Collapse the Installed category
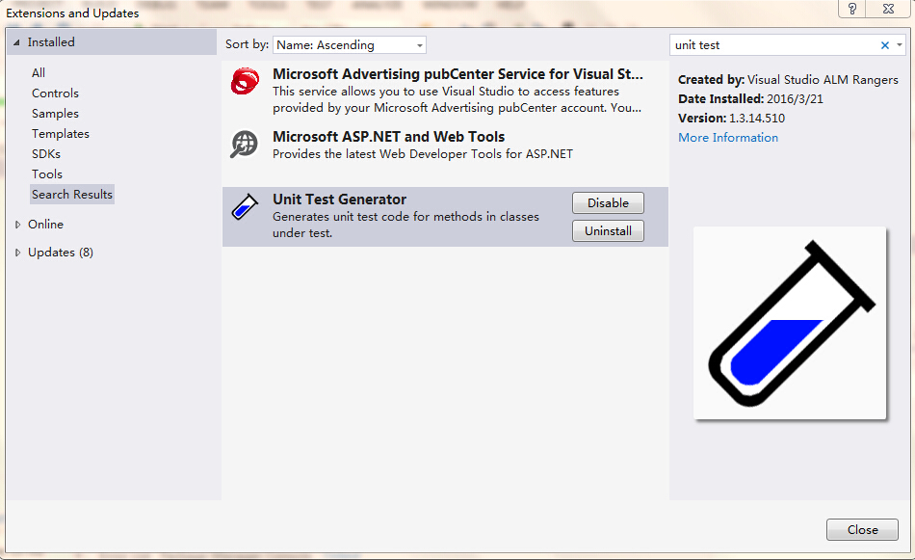Image resolution: width=915 pixels, height=560 pixels. [x=17, y=42]
